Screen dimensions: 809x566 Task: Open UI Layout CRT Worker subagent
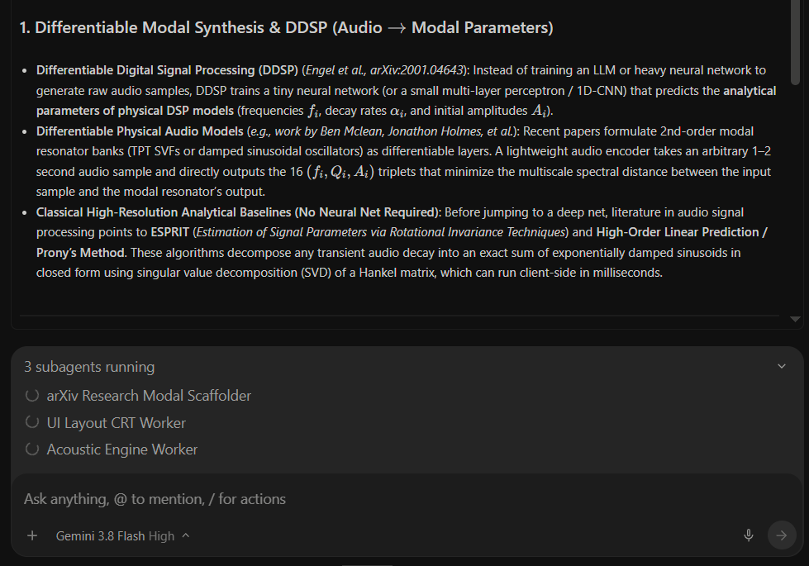click(116, 423)
